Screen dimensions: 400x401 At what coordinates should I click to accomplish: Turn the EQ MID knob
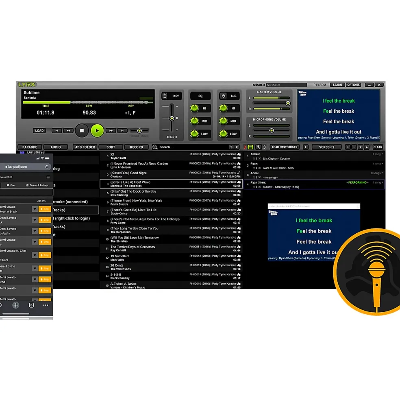pyautogui.click(x=194, y=121)
